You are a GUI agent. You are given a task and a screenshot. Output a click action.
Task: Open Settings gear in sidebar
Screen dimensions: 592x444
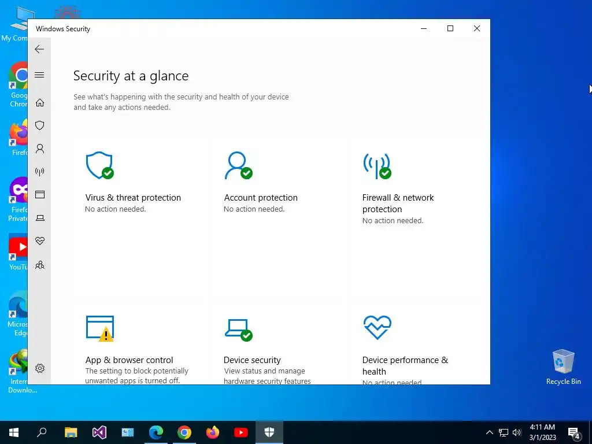click(x=40, y=368)
